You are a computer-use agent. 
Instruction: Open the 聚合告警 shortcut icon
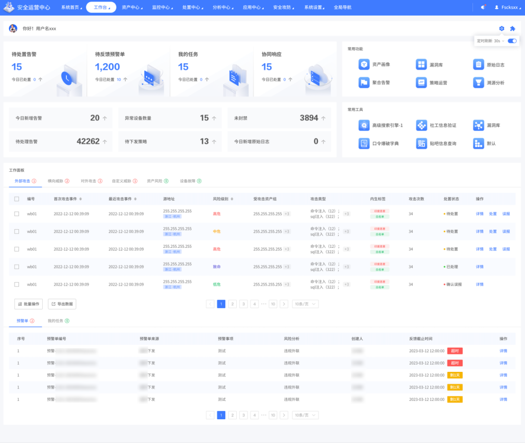point(364,82)
